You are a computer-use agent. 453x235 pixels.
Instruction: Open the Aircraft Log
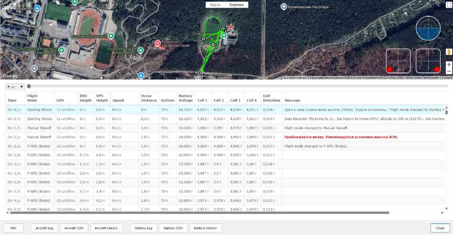pos(45,228)
